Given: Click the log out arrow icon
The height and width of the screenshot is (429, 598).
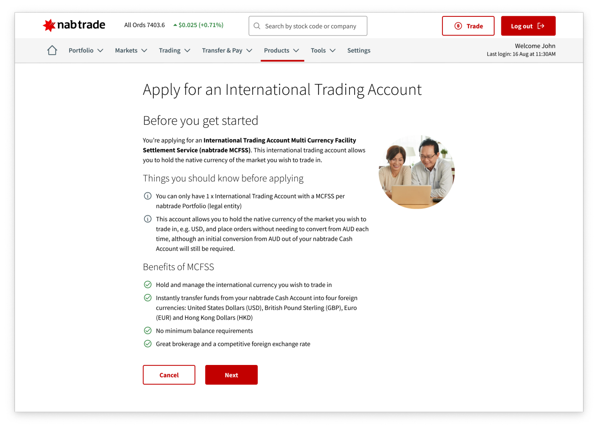Looking at the screenshot, I should click(x=541, y=26).
